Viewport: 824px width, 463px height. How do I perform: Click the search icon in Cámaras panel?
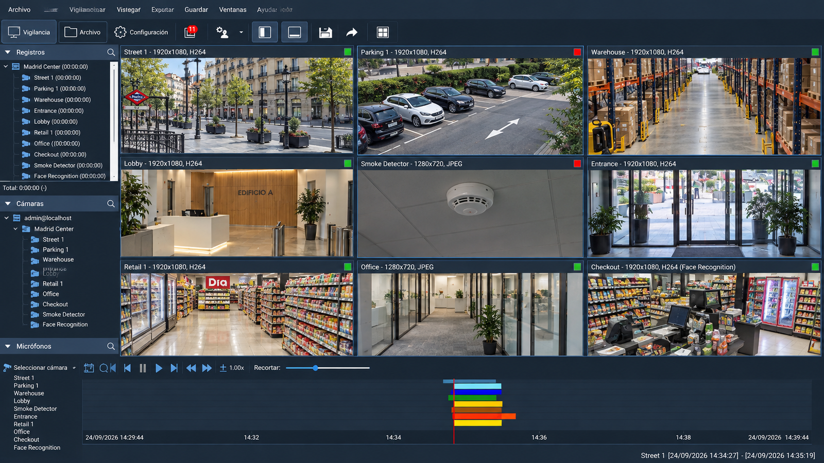[111, 204]
